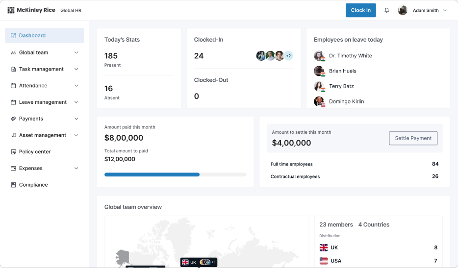Expand the Global team menu chevron

pos(76,52)
